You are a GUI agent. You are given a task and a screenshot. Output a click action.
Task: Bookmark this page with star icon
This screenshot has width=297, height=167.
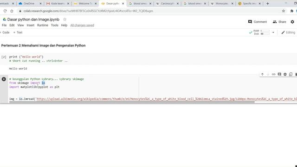pyautogui.click(x=284, y=11)
